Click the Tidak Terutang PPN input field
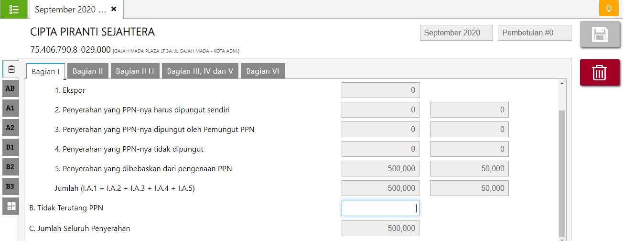 click(380, 208)
